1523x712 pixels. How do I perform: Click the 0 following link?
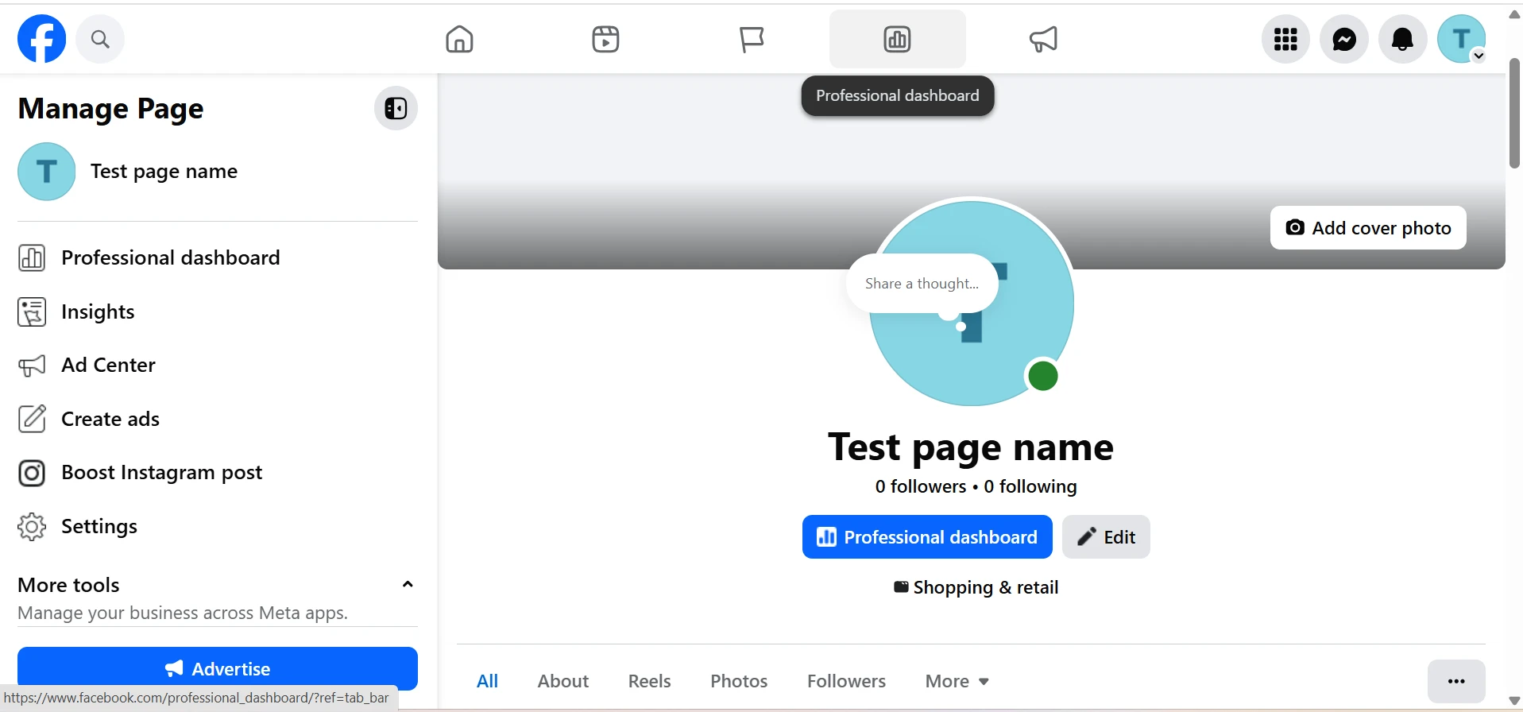pyautogui.click(x=1030, y=486)
